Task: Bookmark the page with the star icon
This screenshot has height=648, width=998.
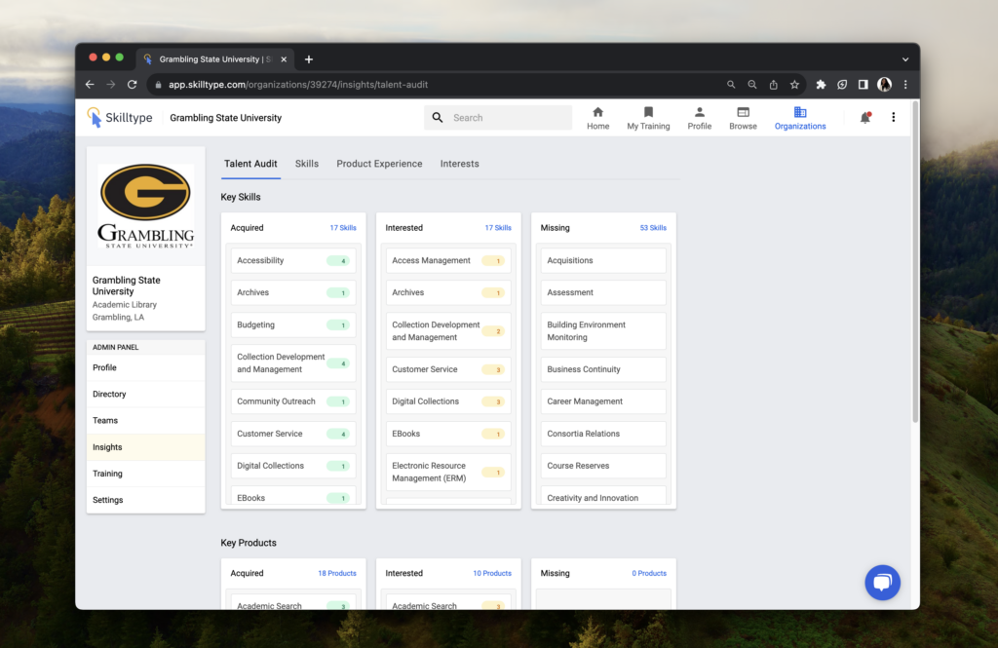Action: pyautogui.click(x=794, y=85)
